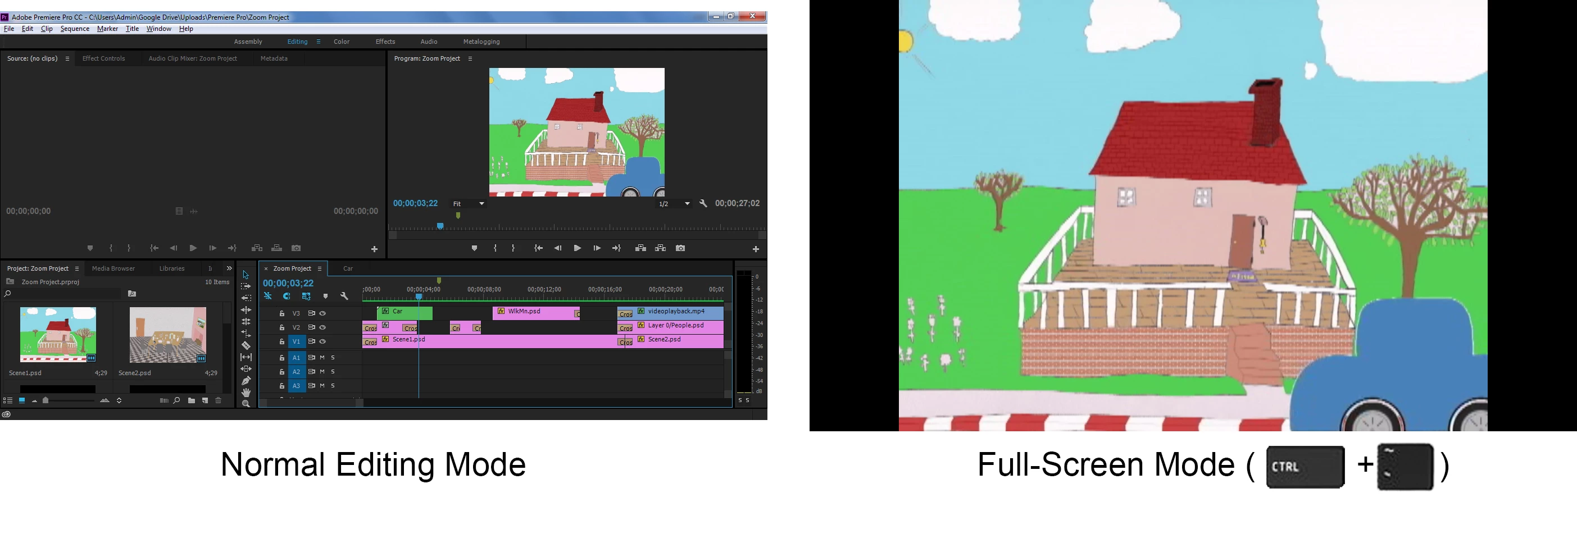The height and width of the screenshot is (552, 1577).
Task: Open the Program: Zoom Project panel menu
Action: pyautogui.click(x=470, y=59)
